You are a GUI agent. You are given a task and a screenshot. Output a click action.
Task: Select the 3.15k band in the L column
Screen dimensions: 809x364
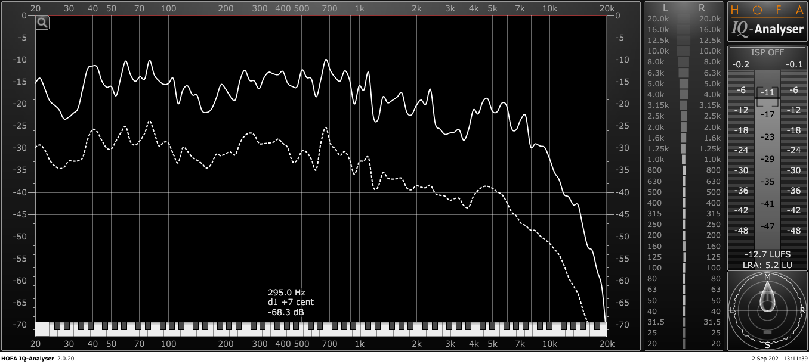coord(658,105)
